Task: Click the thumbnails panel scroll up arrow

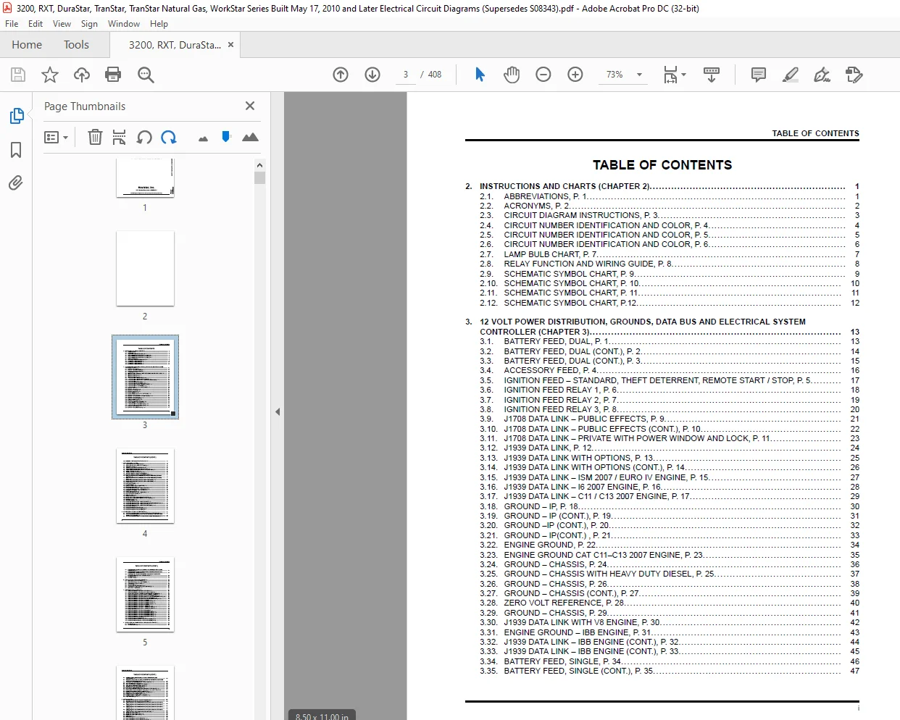Action: pos(259,165)
